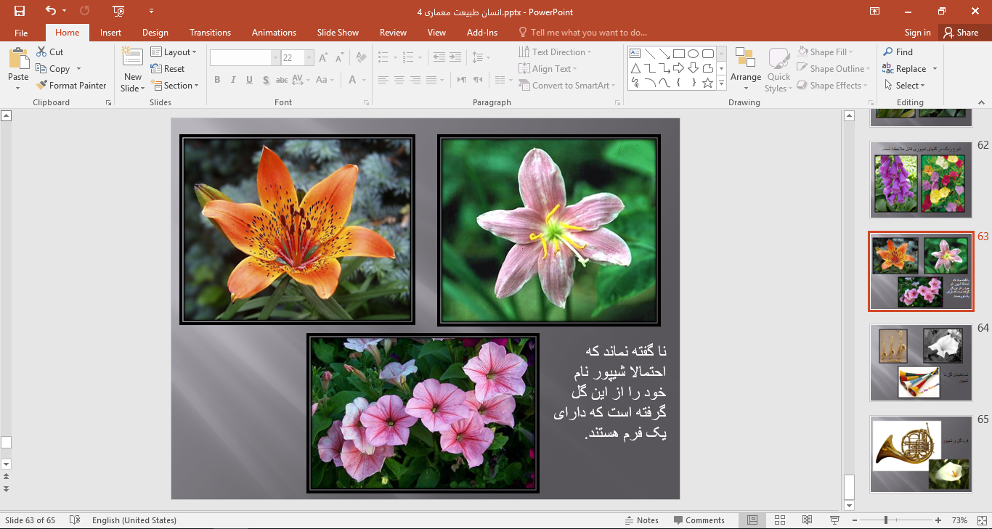This screenshot has width=992, height=529.
Task: Switch to Slide Sorter view
Action: [x=780, y=520]
